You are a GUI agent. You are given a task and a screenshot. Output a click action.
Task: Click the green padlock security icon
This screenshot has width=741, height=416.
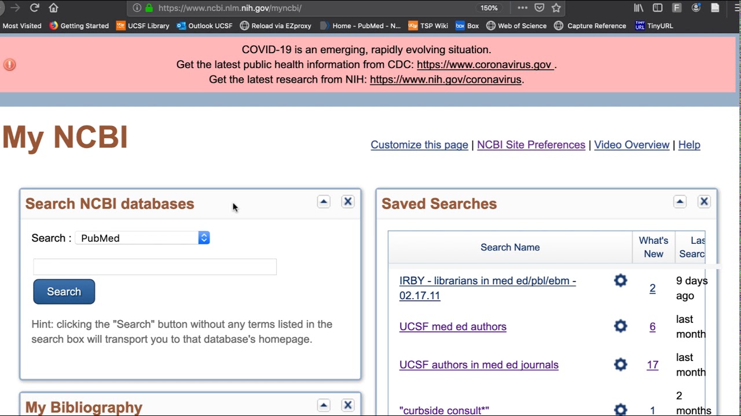tap(149, 8)
